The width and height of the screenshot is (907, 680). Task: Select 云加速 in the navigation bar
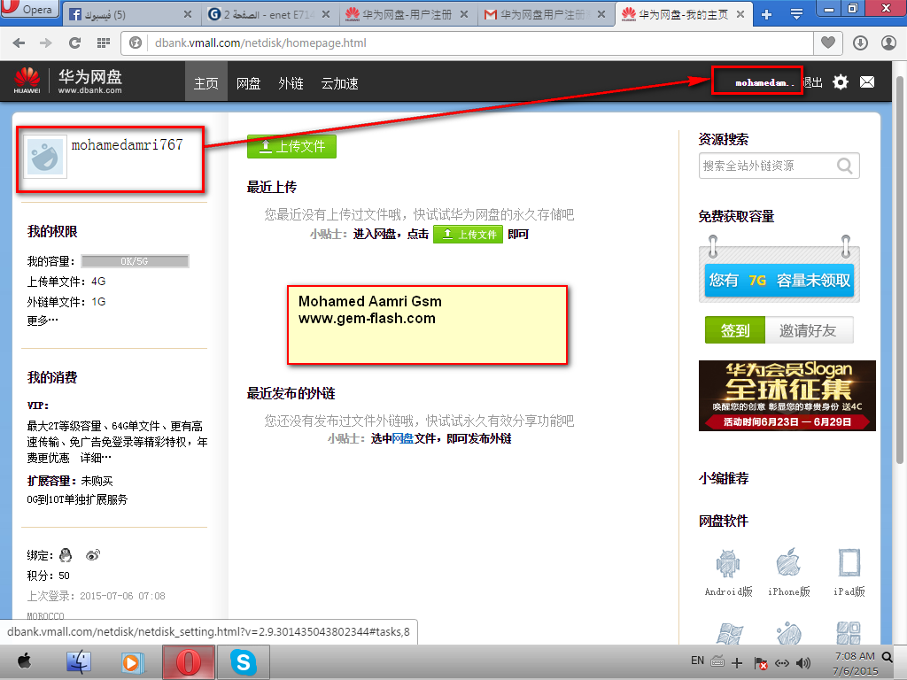(x=339, y=83)
